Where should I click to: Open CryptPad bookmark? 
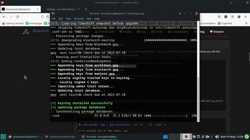[x=225, y=23]
